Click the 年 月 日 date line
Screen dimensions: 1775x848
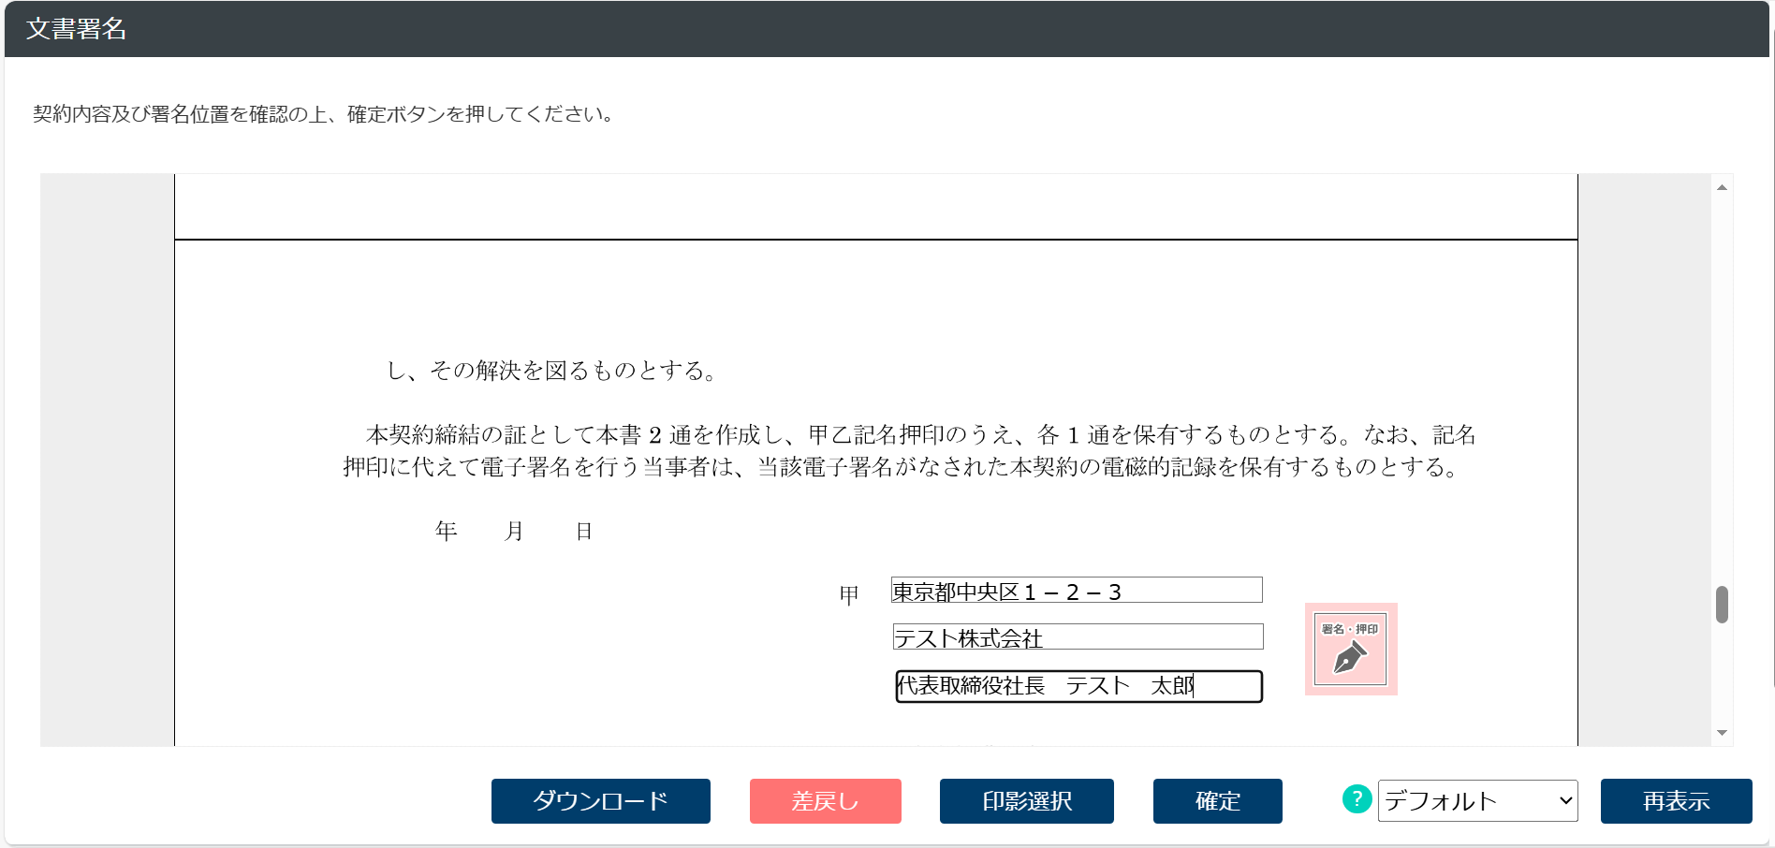coord(513,532)
